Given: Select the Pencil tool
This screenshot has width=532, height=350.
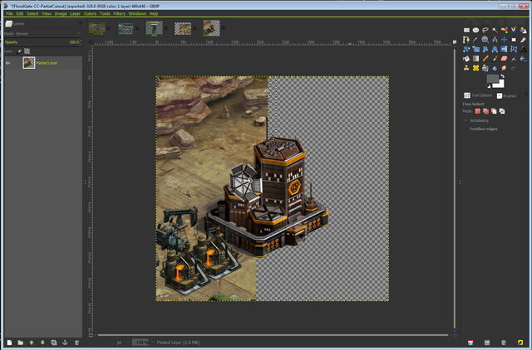Looking at the screenshot, I should 485,59.
